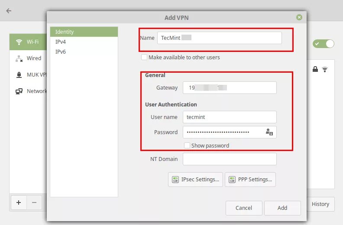The width and height of the screenshot is (343, 225).
Task: Remove the connection with the minus button
Action: (x=34, y=202)
